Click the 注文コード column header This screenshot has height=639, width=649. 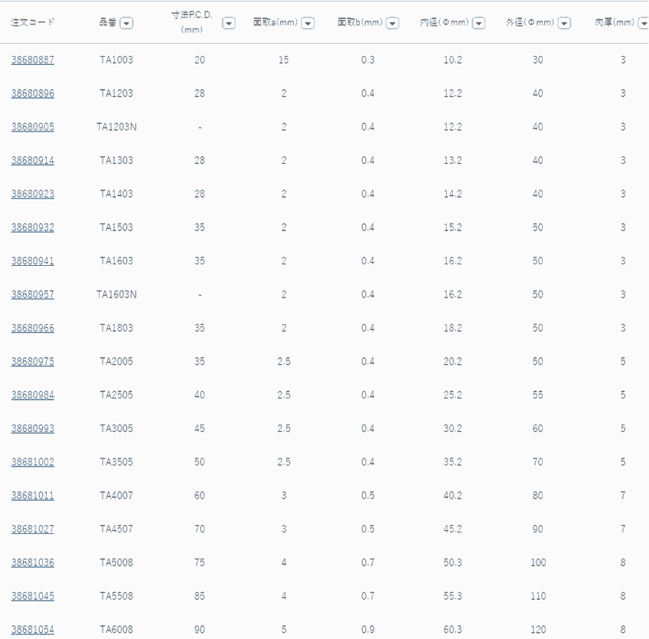click(x=32, y=23)
